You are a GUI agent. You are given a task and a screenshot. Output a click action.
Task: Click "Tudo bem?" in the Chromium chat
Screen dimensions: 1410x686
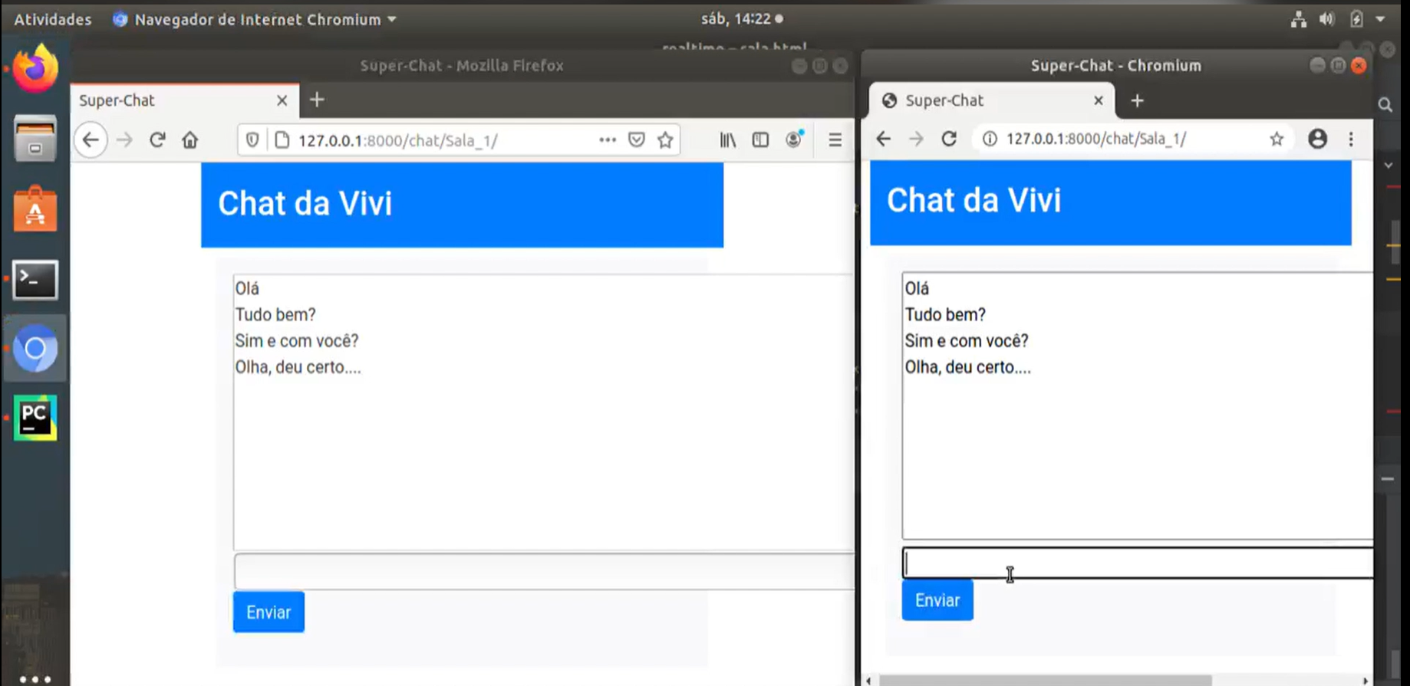tap(945, 314)
